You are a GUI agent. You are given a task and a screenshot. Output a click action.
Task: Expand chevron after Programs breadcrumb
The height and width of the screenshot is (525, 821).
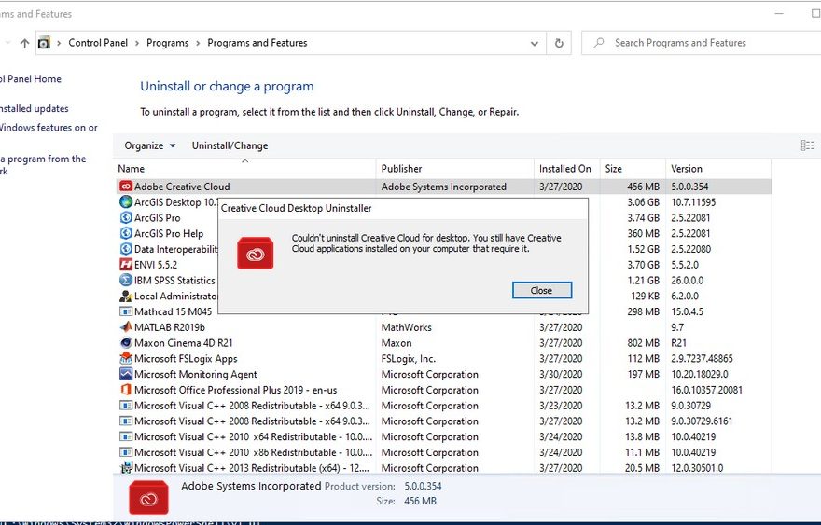198,43
